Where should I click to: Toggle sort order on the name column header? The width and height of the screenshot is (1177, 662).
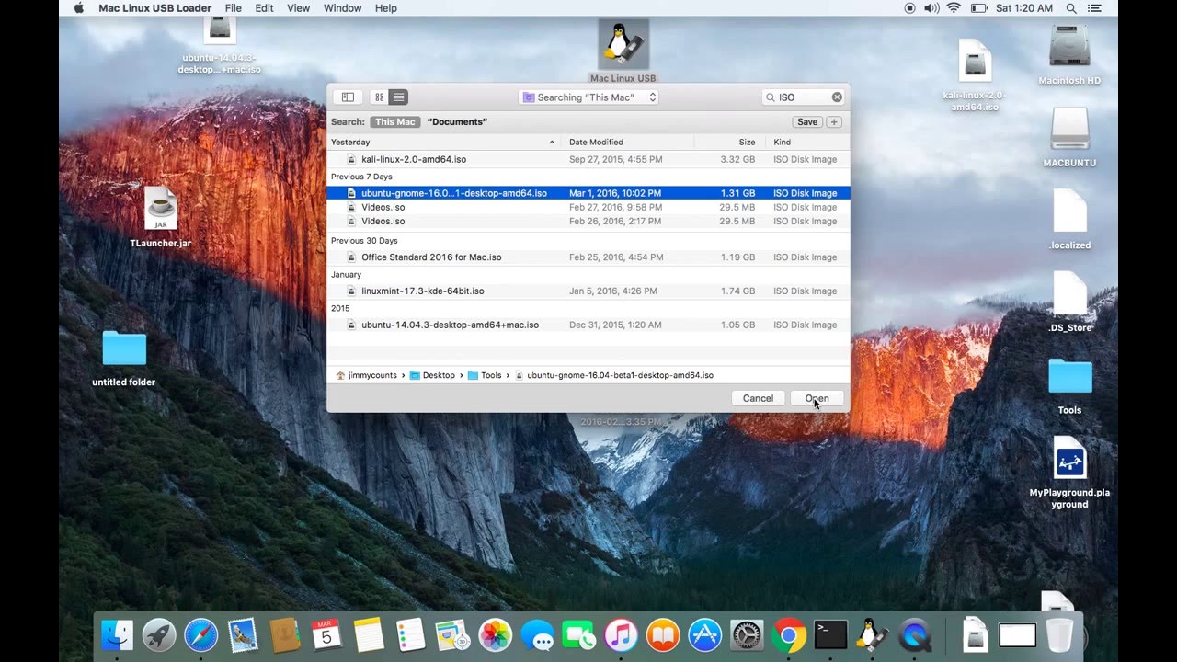[443, 143]
